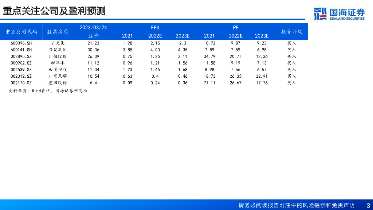
Task: Click stock name 川发龙蟒
Action: point(58,76)
